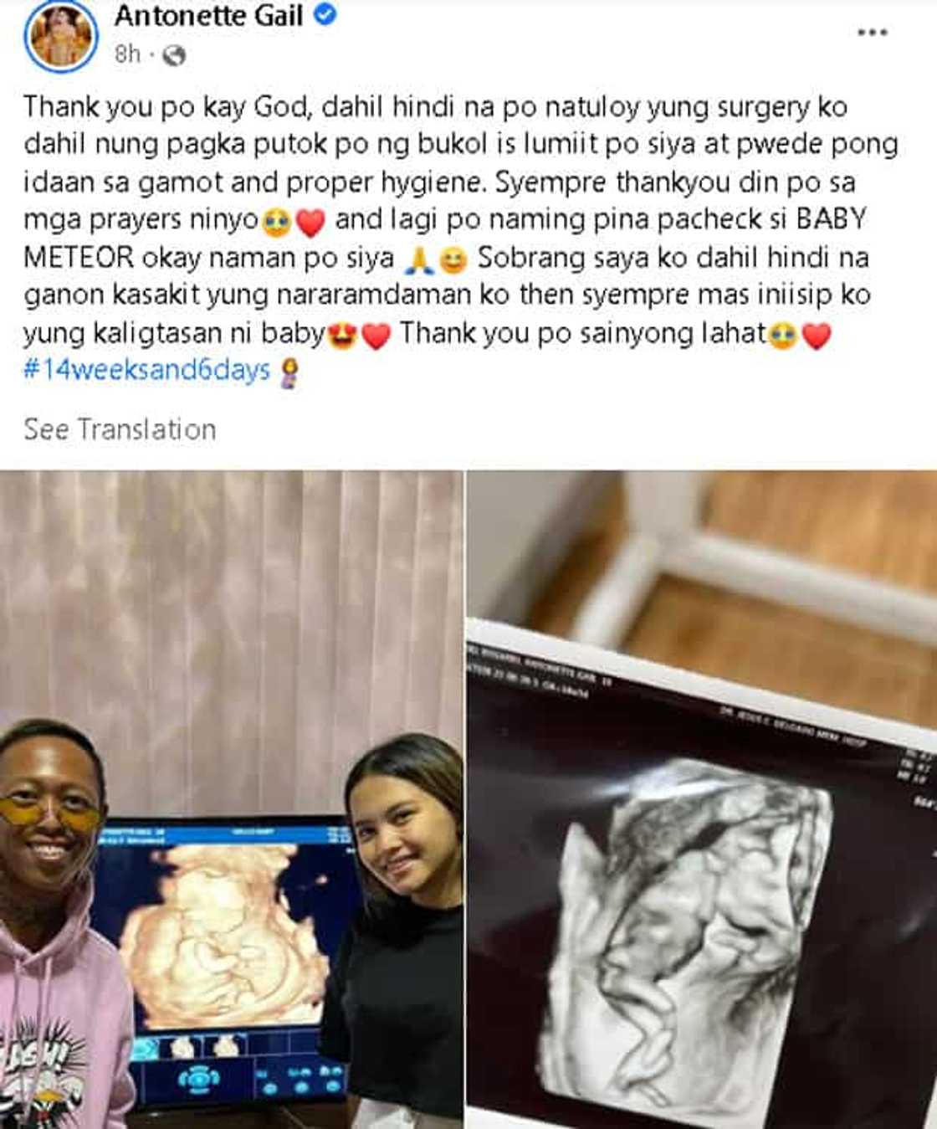Click the pregnant woman emoji after hashtag
Image resolution: width=937 pixels, height=1129 pixels.
click(289, 372)
